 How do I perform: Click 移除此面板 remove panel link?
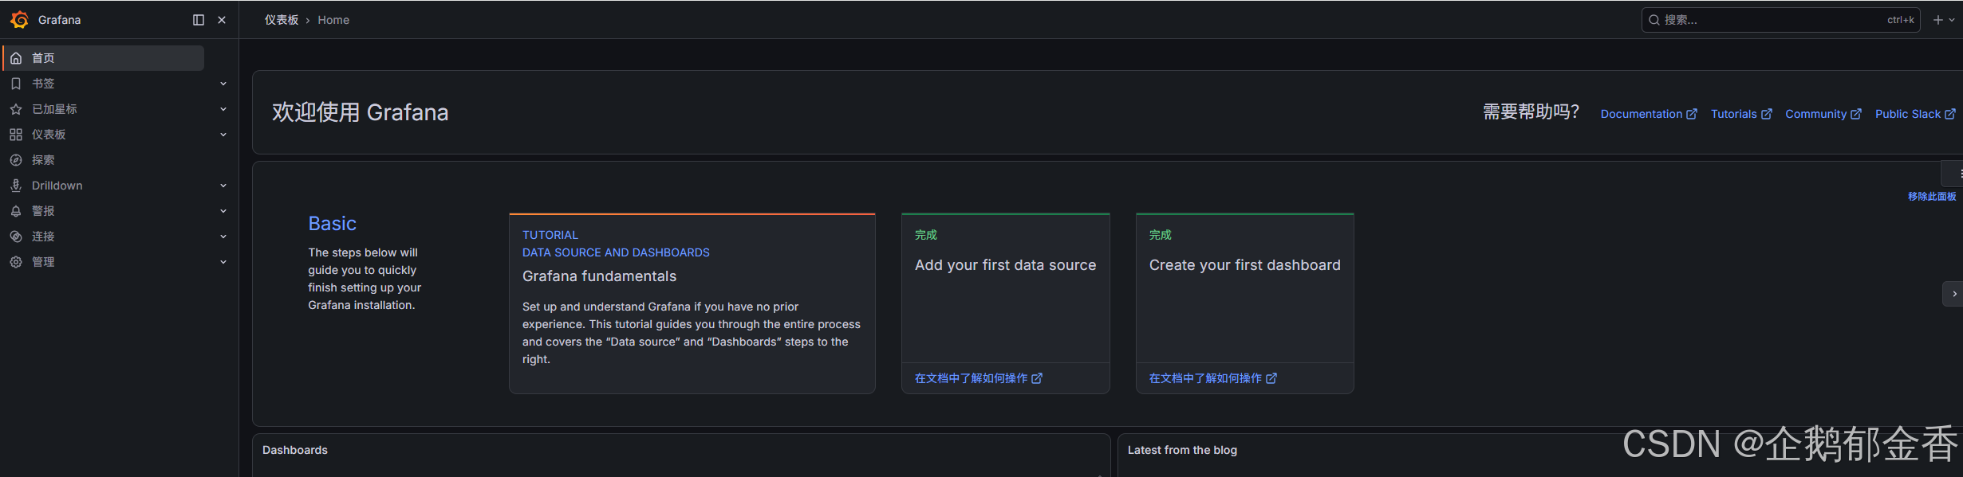pyautogui.click(x=1932, y=196)
